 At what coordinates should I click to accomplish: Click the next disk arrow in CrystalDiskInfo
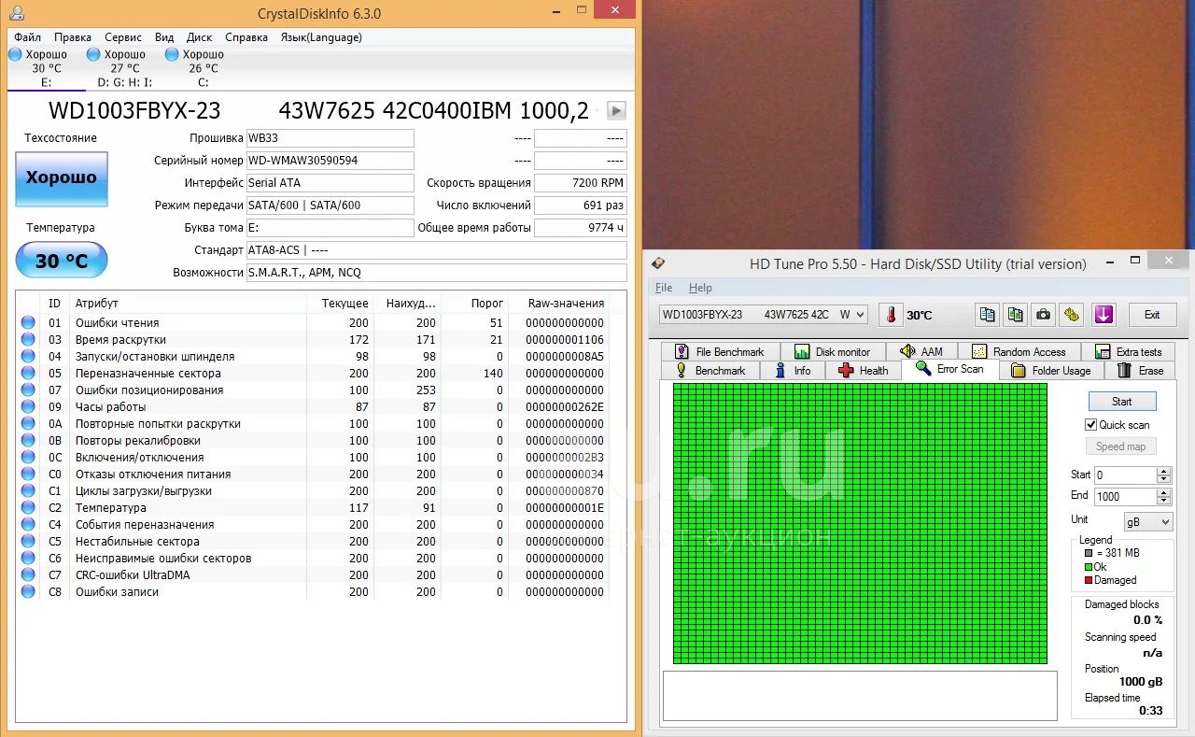click(616, 110)
